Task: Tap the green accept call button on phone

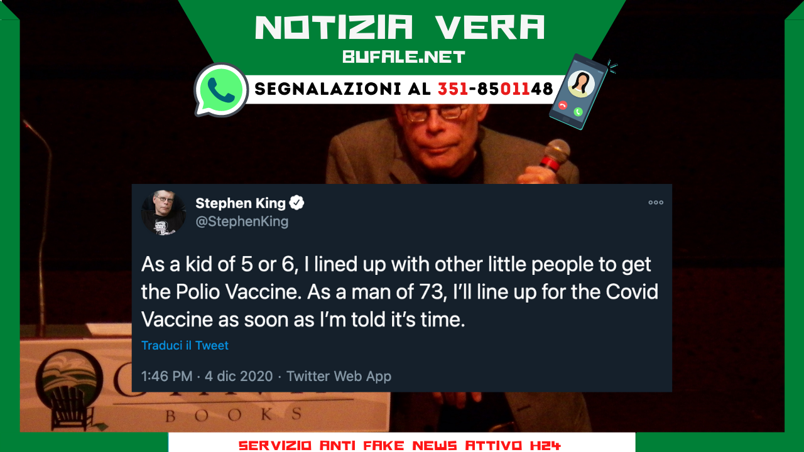Action: pos(578,112)
